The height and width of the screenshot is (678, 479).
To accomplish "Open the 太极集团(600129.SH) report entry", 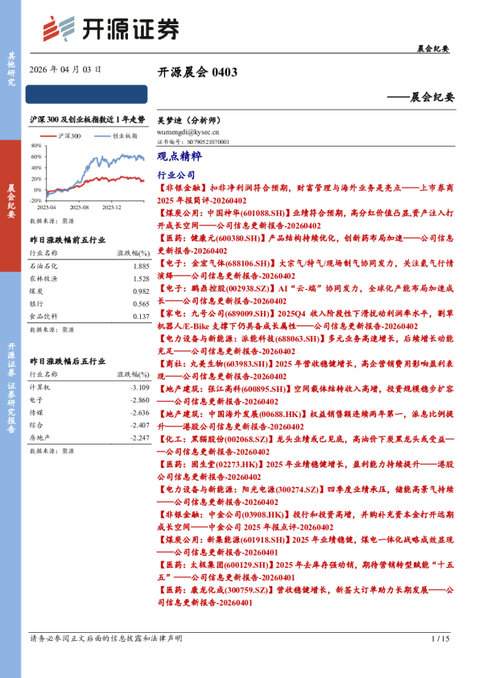I will 305,570.
